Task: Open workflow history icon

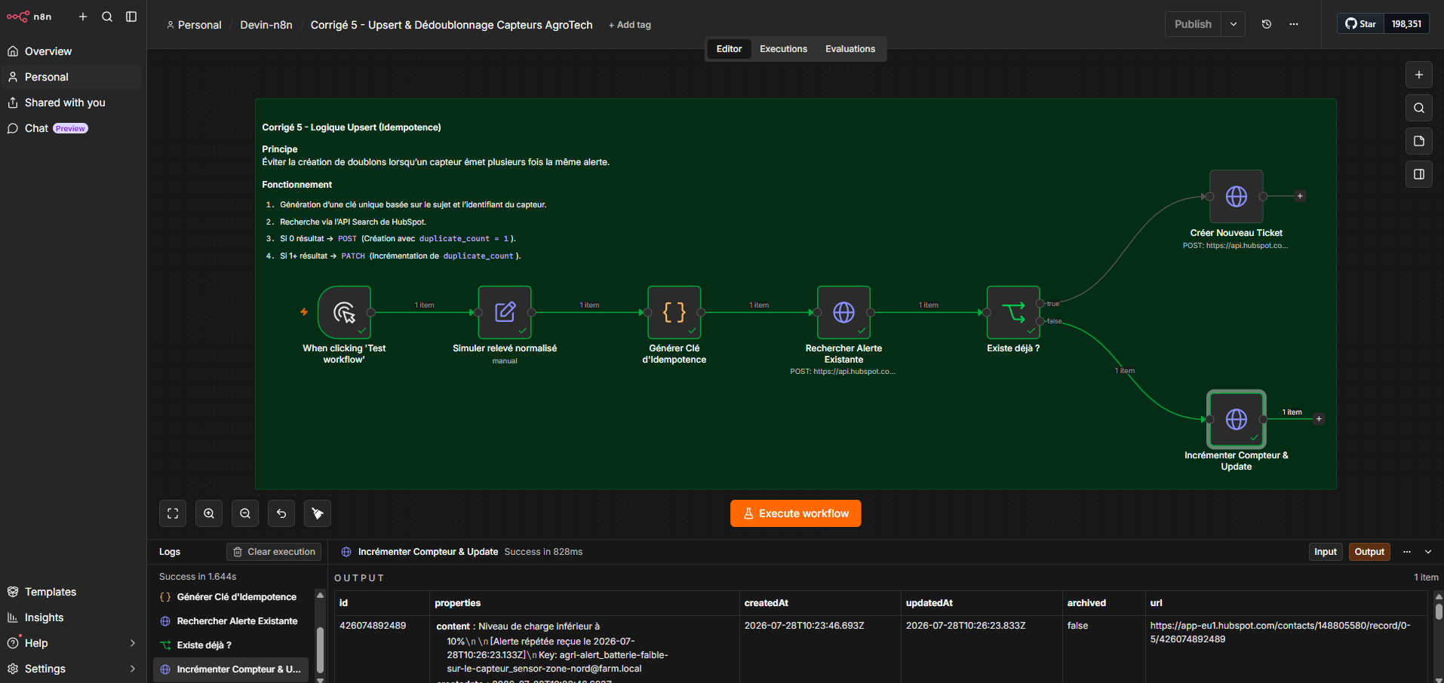Action: pos(1267,24)
